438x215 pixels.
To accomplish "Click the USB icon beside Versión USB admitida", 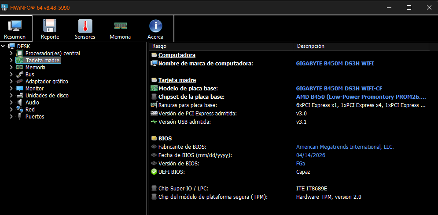I will (x=154, y=122).
